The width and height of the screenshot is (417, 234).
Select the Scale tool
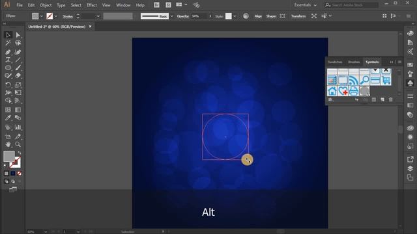point(18,85)
